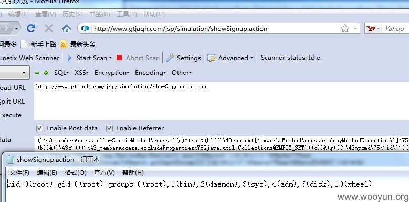The image size is (409, 202).
Task: Open the 最新头条 feed bookmark
Action: [x=82, y=44]
